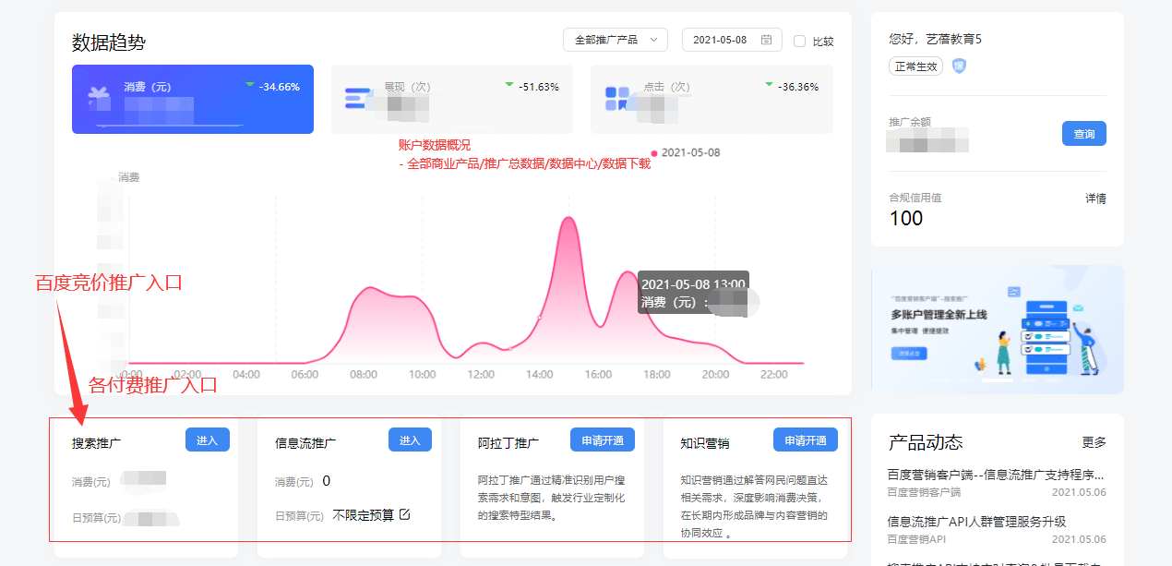The image size is (1172, 566).
Task: Switch to the 点击（次） metric card
Action: (x=712, y=99)
